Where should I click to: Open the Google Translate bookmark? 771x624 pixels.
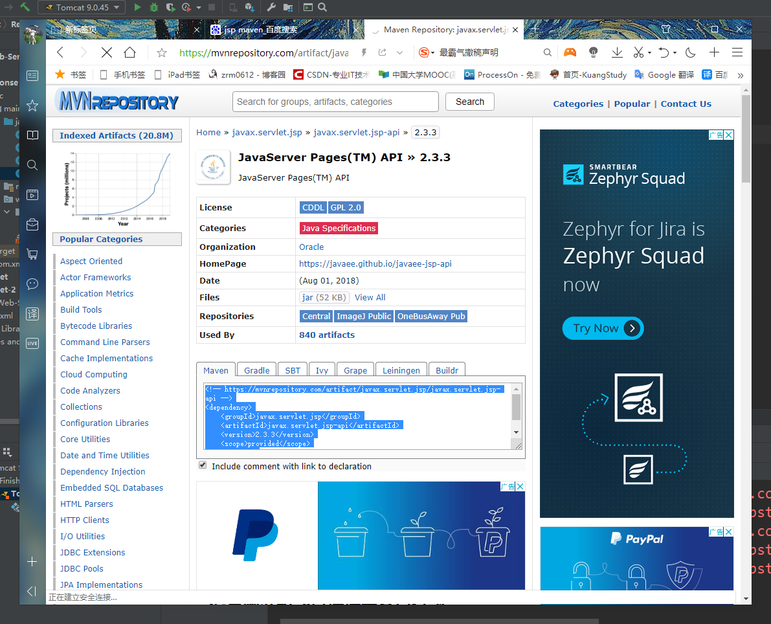664,74
